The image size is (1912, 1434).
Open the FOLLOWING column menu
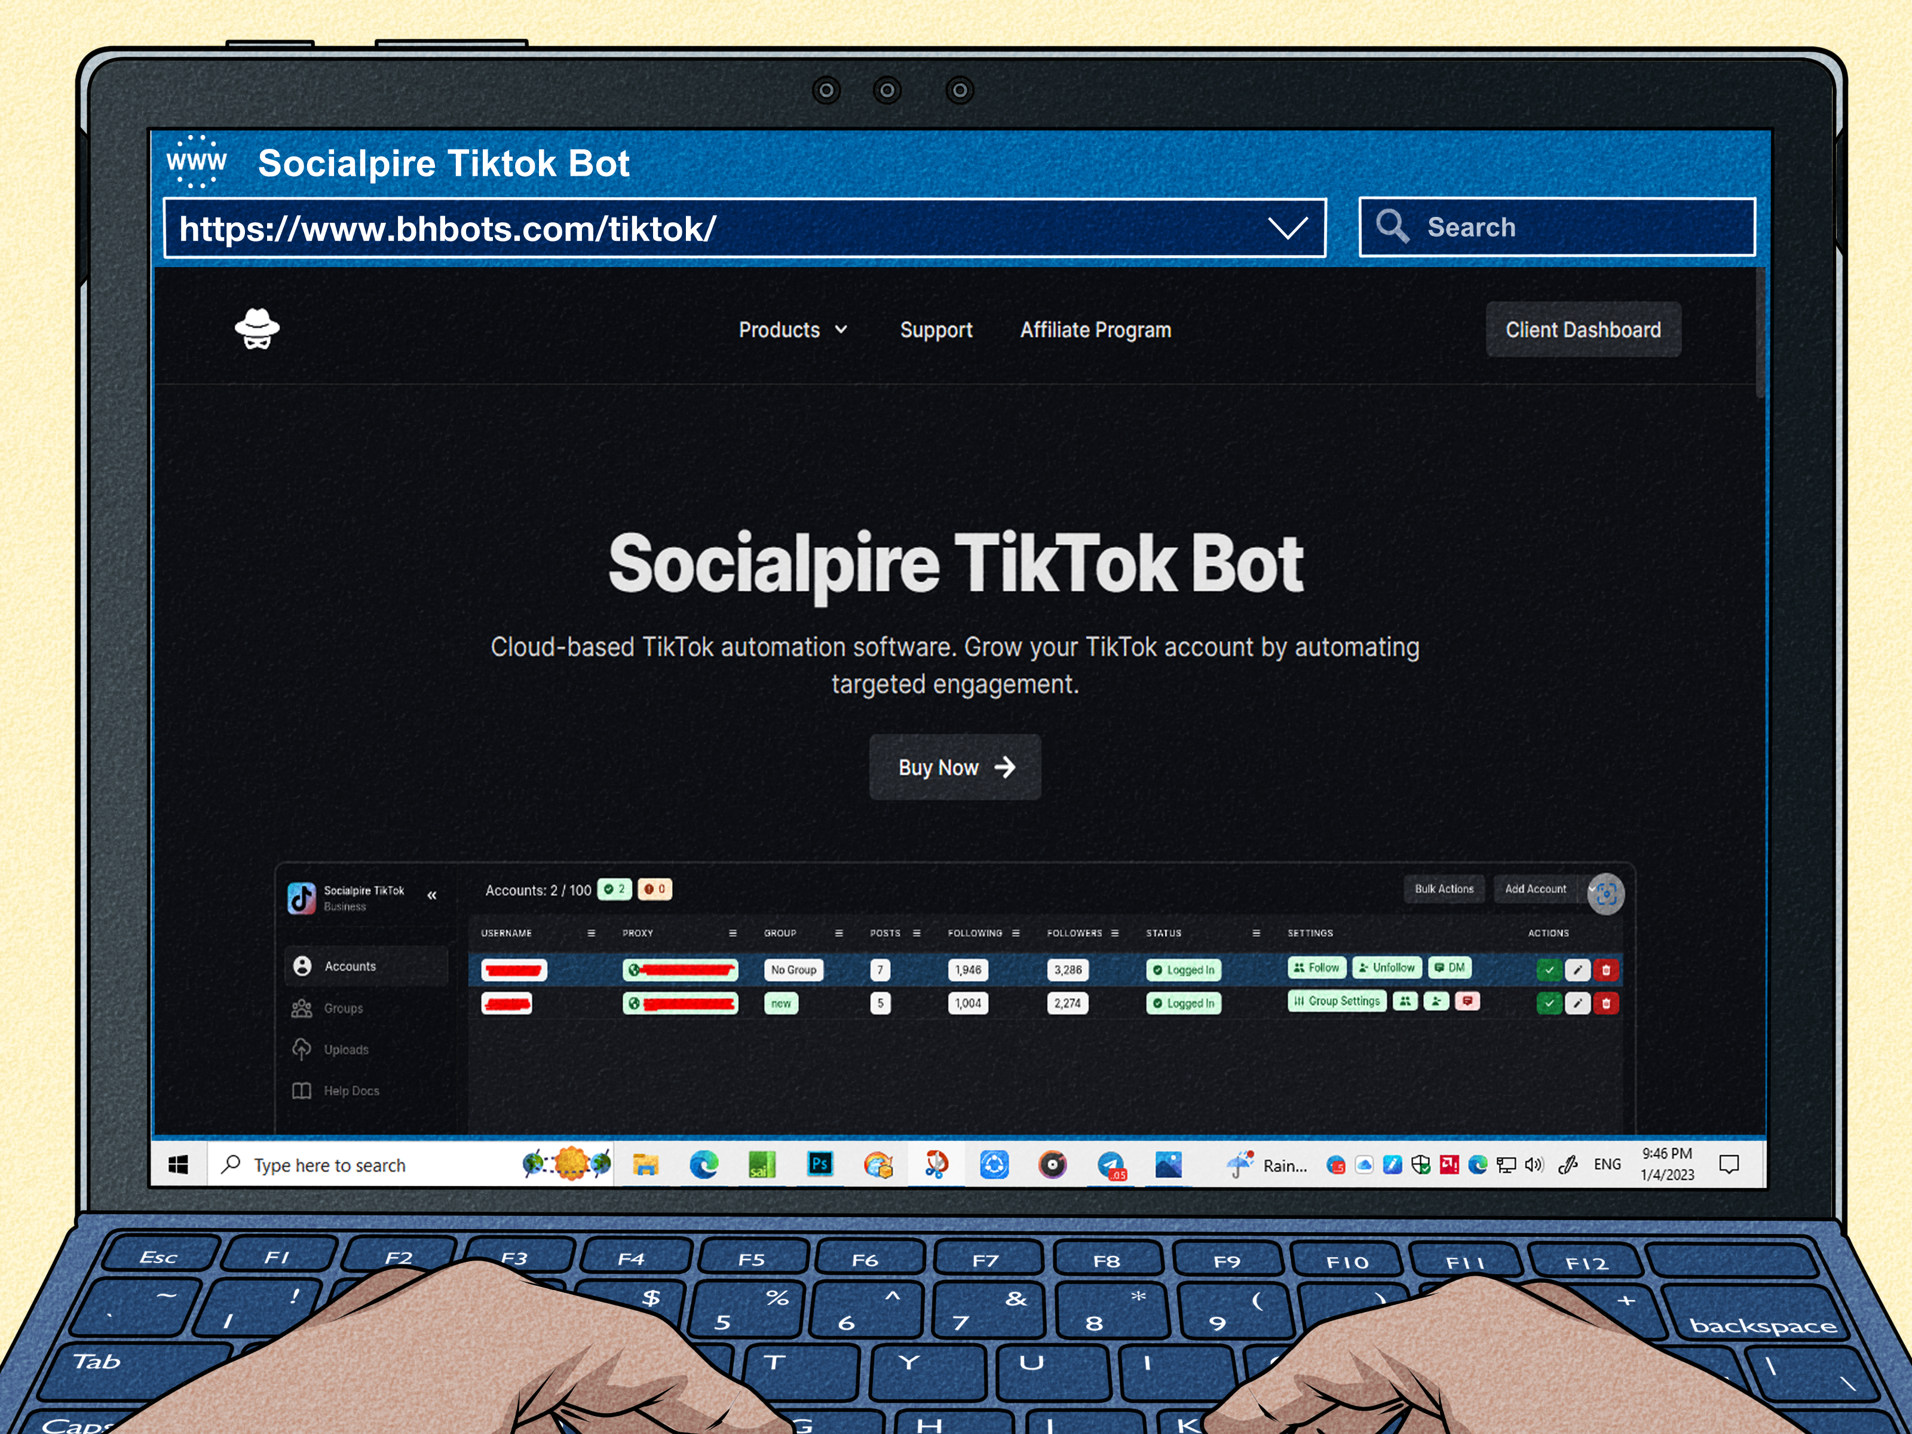click(1016, 933)
